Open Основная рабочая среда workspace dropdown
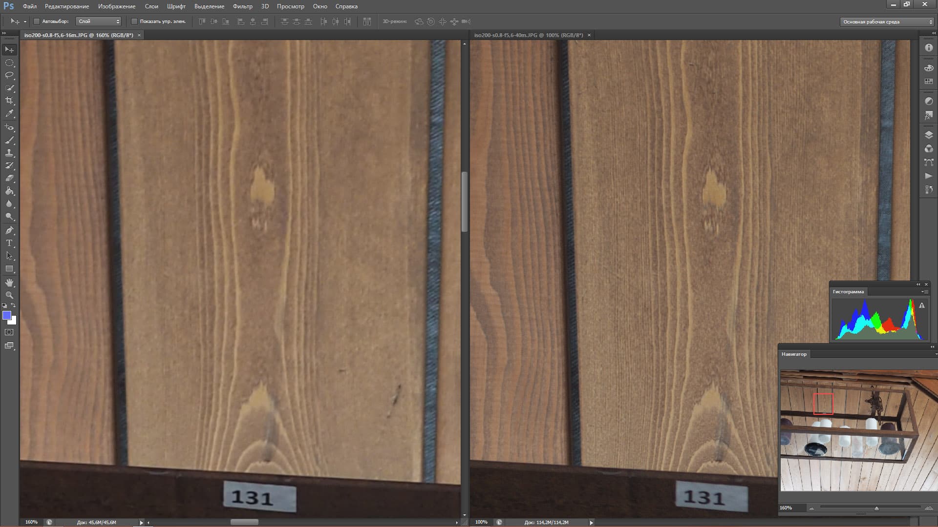The height and width of the screenshot is (527, 938). (x=887, y=22)
